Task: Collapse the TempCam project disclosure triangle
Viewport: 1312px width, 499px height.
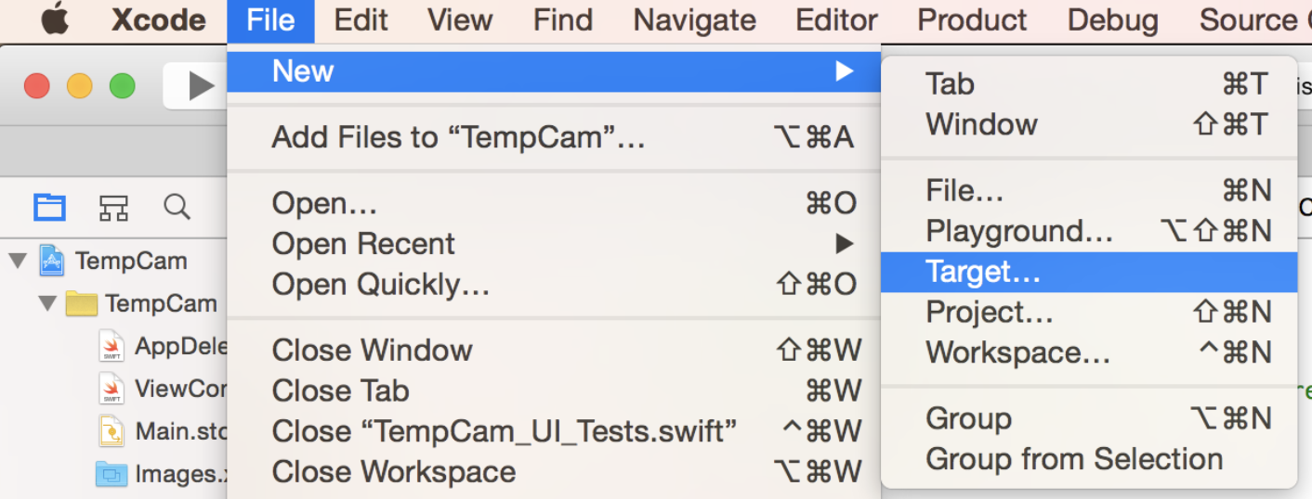Action: [x=18, y=261]
